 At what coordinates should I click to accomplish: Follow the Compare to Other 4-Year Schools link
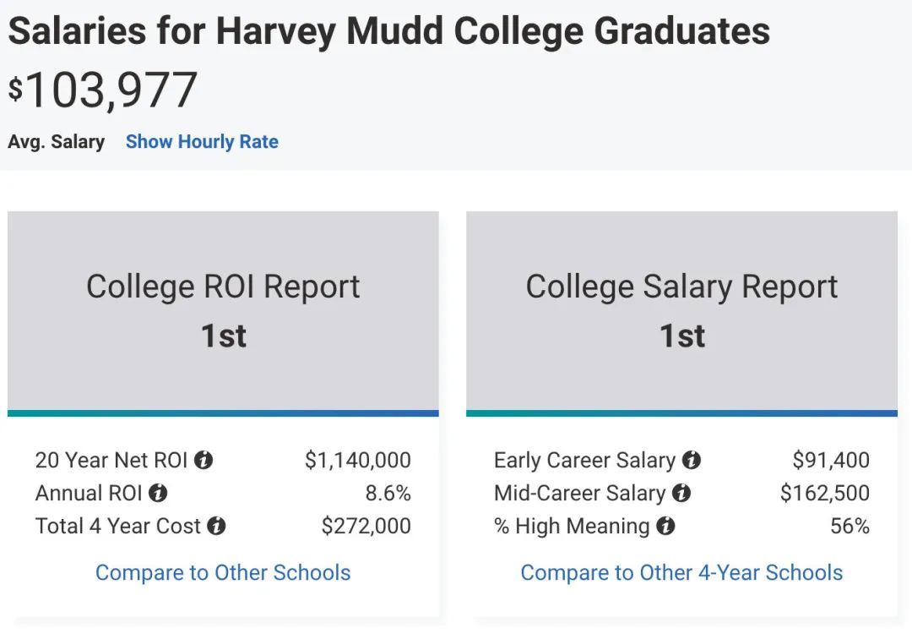(681, 572)
